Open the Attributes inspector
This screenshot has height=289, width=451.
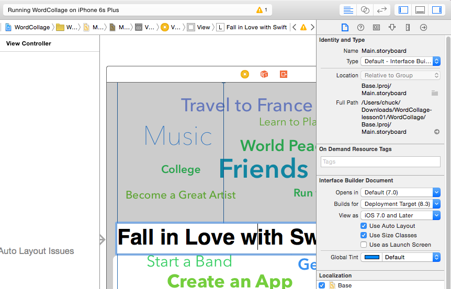point(392,28)
